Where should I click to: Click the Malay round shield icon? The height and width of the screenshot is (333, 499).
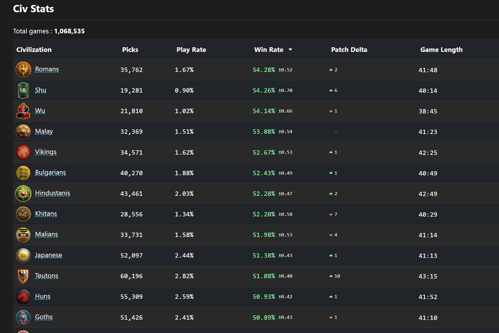23,132
